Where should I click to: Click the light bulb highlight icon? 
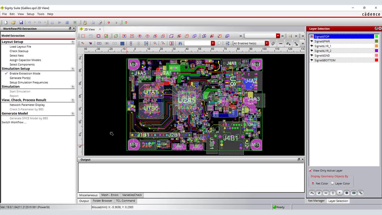[x=290, y=36]
